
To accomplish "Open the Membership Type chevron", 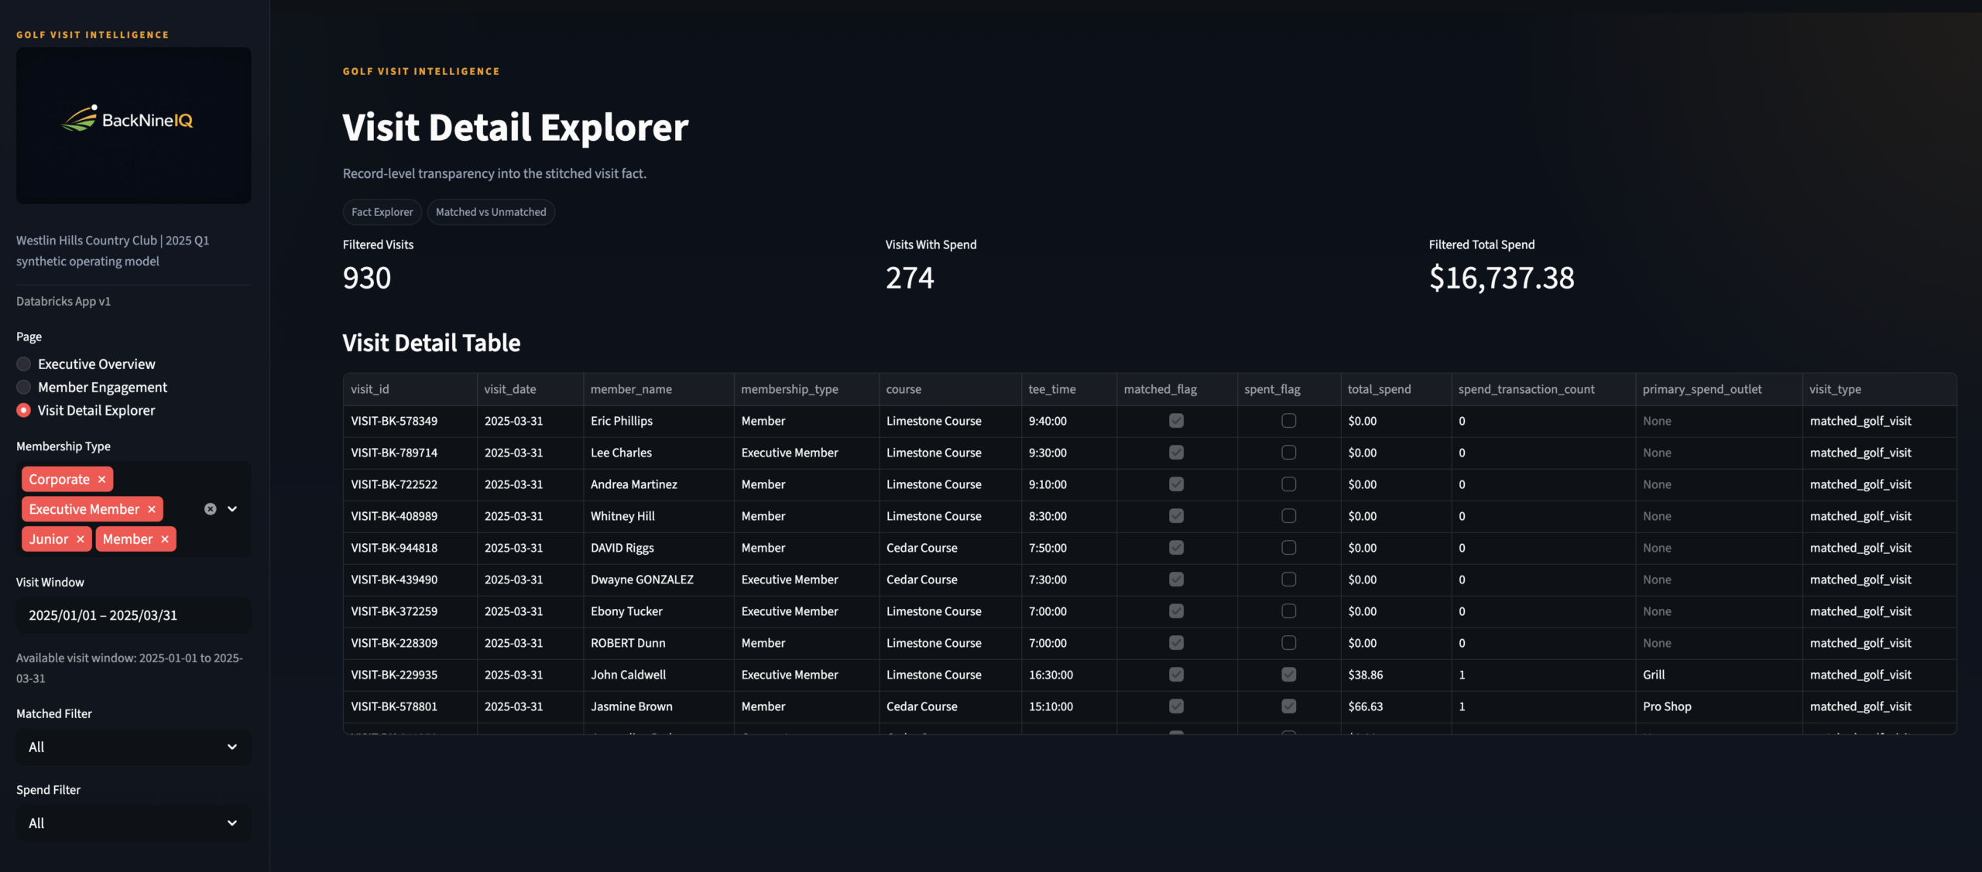I will (232, 508).
